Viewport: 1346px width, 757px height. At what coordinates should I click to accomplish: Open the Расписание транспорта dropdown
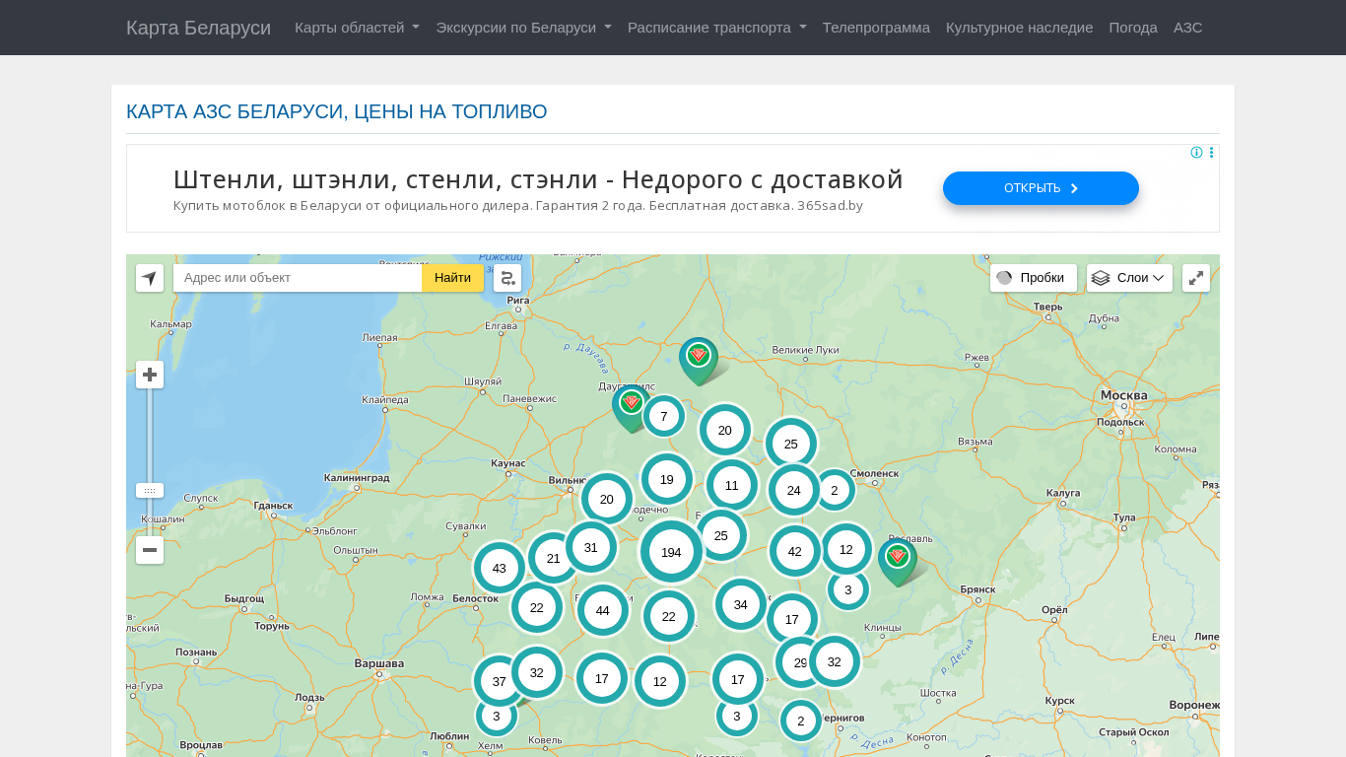click(x=716, y=28)
